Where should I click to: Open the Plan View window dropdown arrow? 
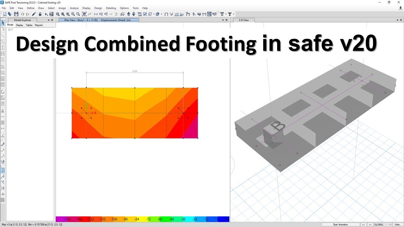click(223, 20)
